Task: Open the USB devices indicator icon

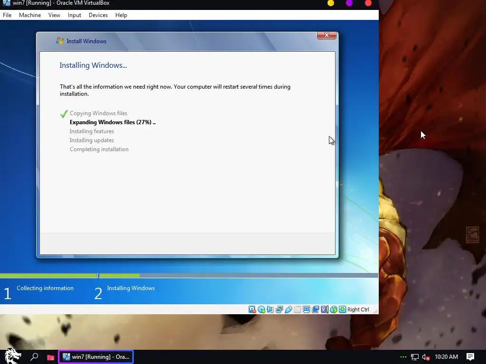Action: tap(288, 309)
